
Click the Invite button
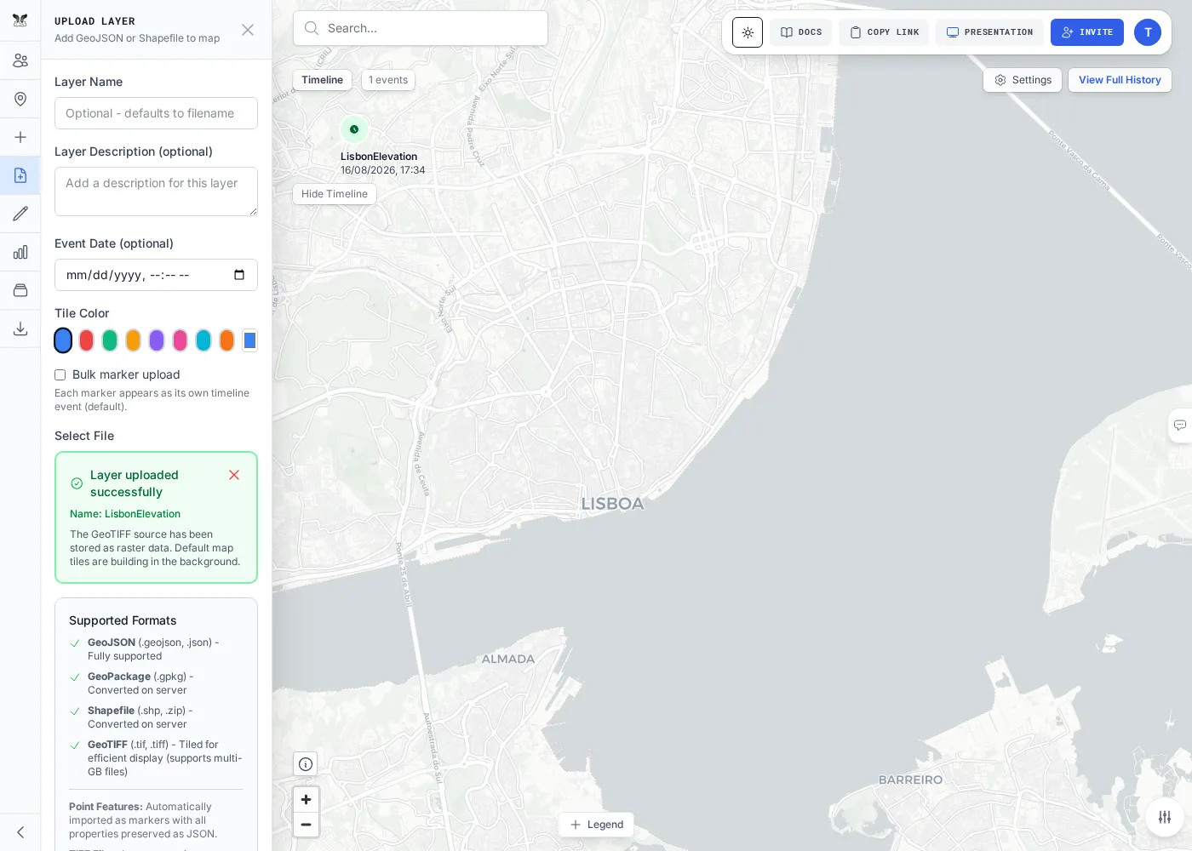point(1087,32)
